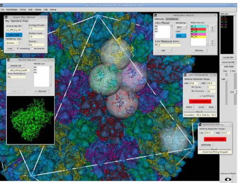This screenshot has height=183, width=238.
Task: Click Remove in Molecules Wizard
Action: coord(199,50)
